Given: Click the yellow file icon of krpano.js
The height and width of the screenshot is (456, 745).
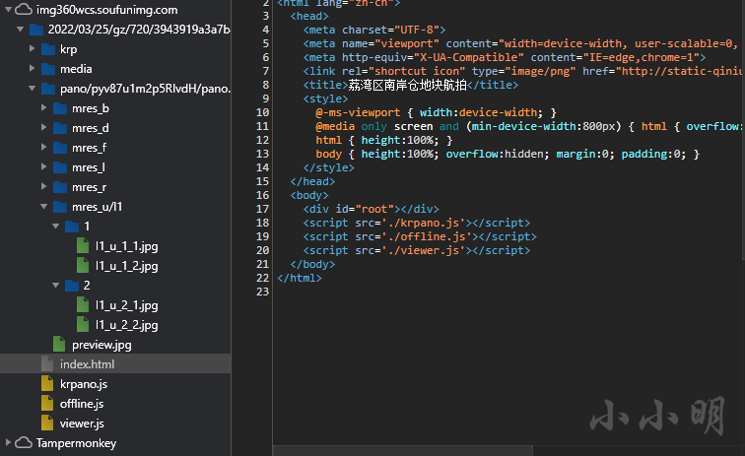Looking at the screenshot, I should point(47,383).
